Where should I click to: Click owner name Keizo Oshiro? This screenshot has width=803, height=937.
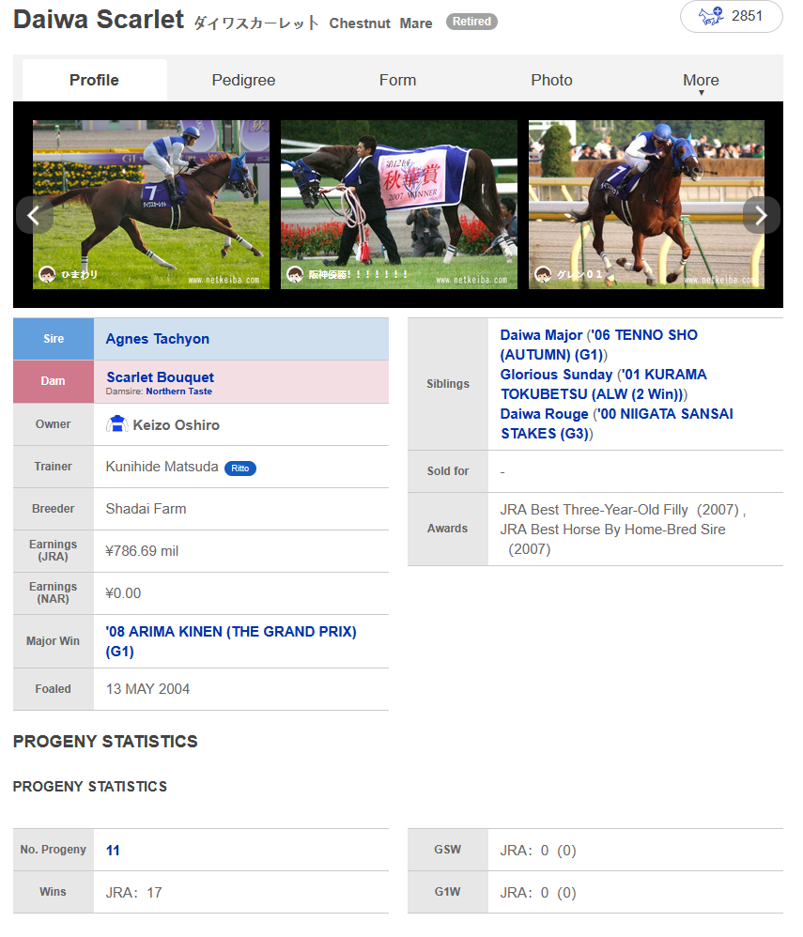click(176, 425)
